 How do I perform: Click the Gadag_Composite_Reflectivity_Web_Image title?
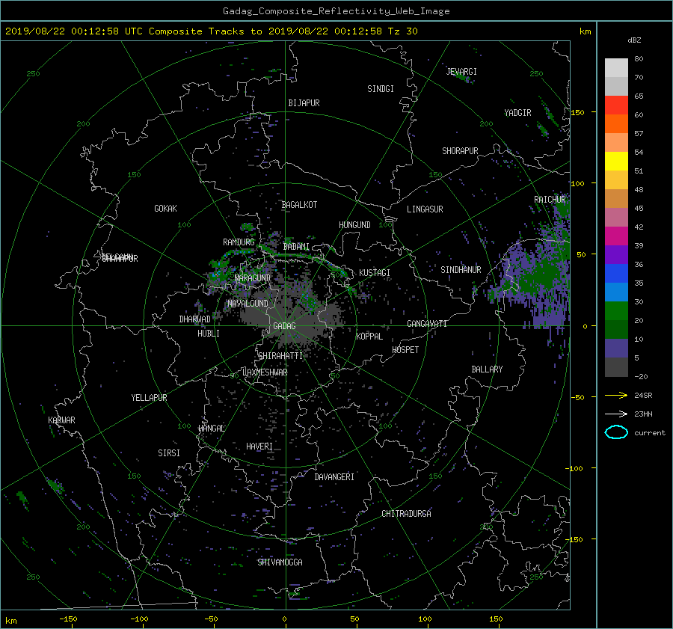click(336, 10)
